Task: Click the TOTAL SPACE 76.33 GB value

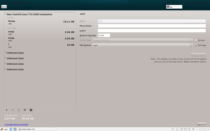Action: click(x=27, y=119)
